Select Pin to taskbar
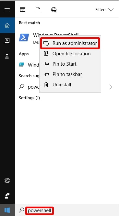The width and height of the screenshot is (119, 216). pyautogui.click(x=70, y=74)
